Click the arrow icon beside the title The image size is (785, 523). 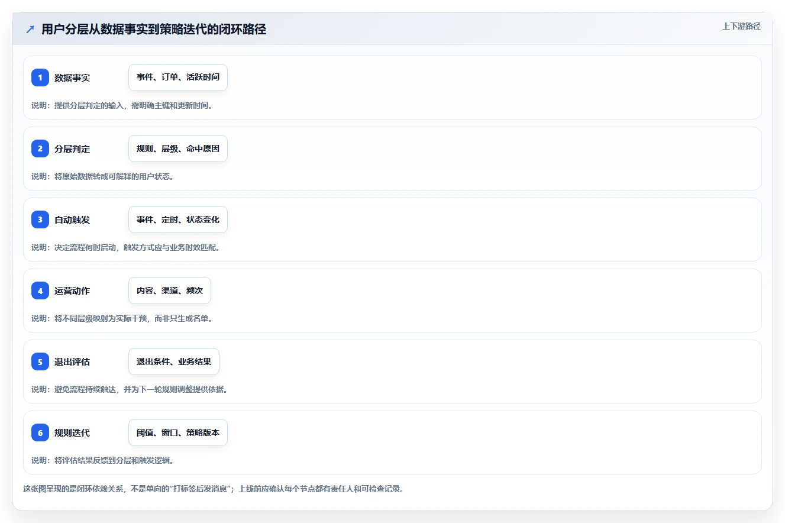point(30,30)
